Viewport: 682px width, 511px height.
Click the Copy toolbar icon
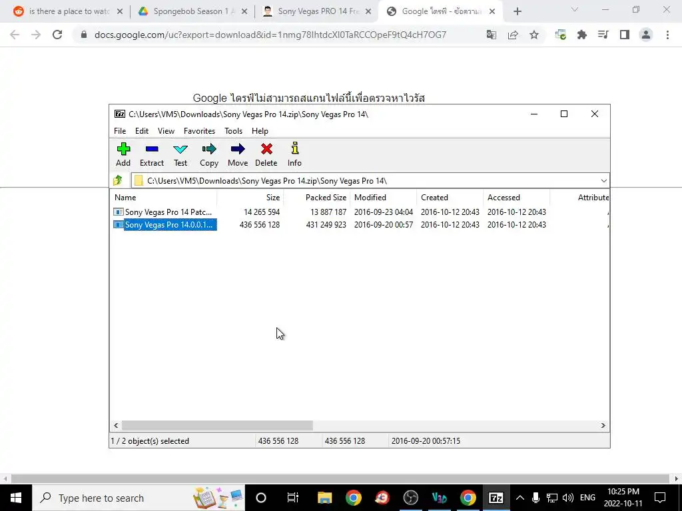(x=209, y=149)
